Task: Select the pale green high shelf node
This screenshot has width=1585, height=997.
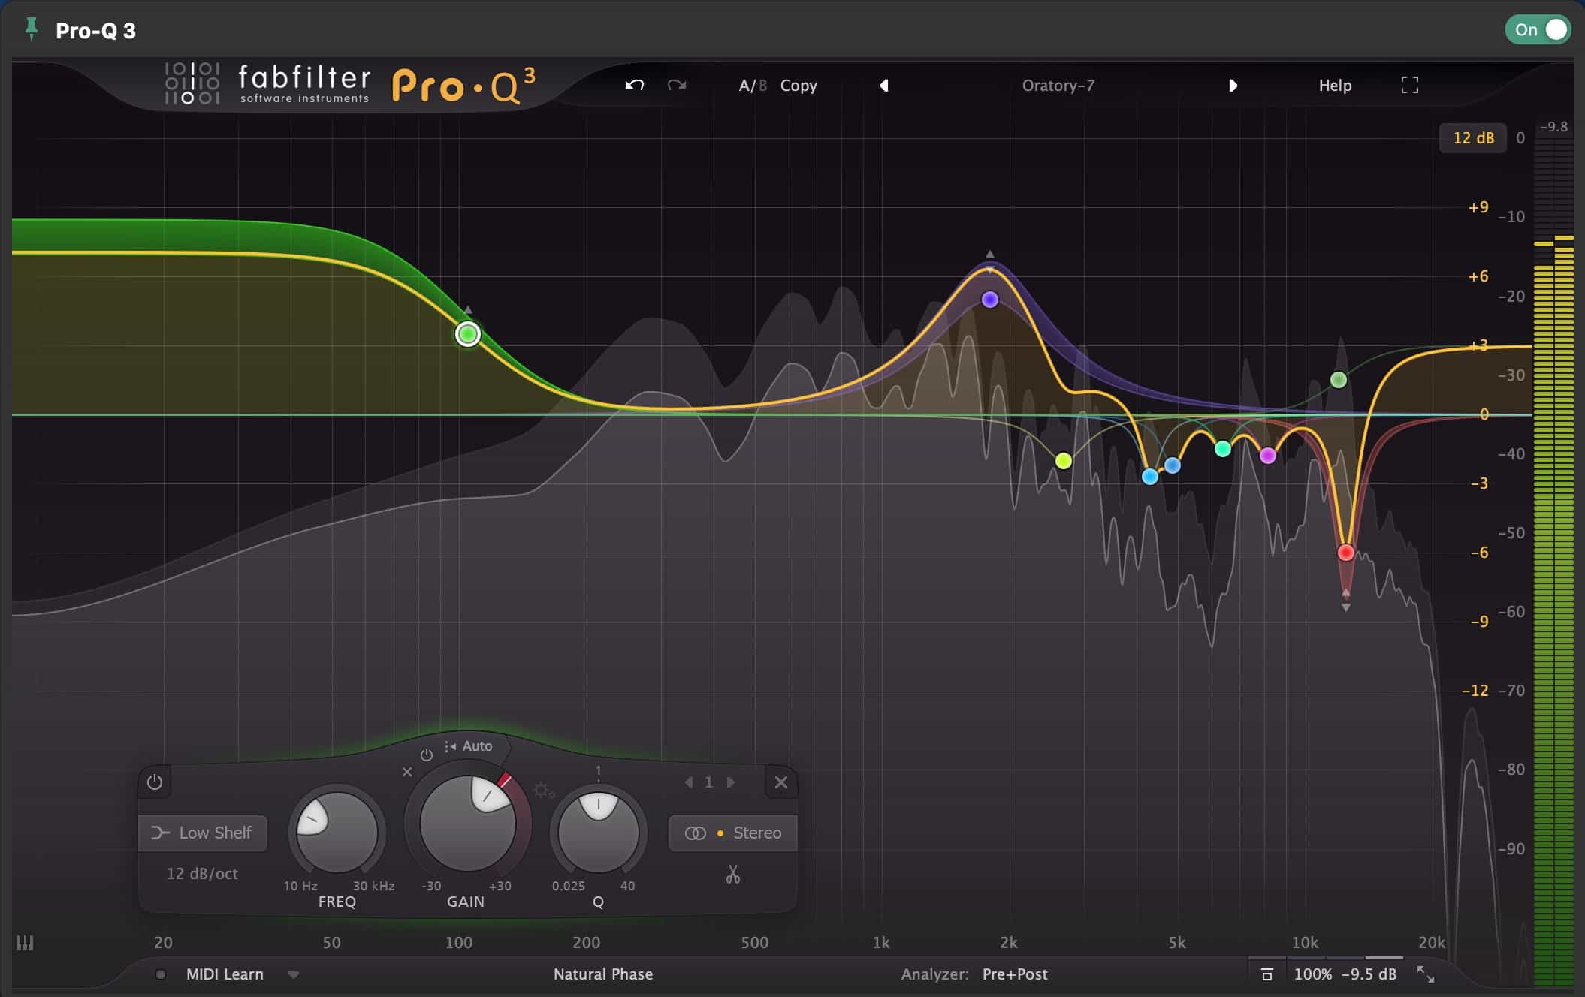Action: (1339, 380)
